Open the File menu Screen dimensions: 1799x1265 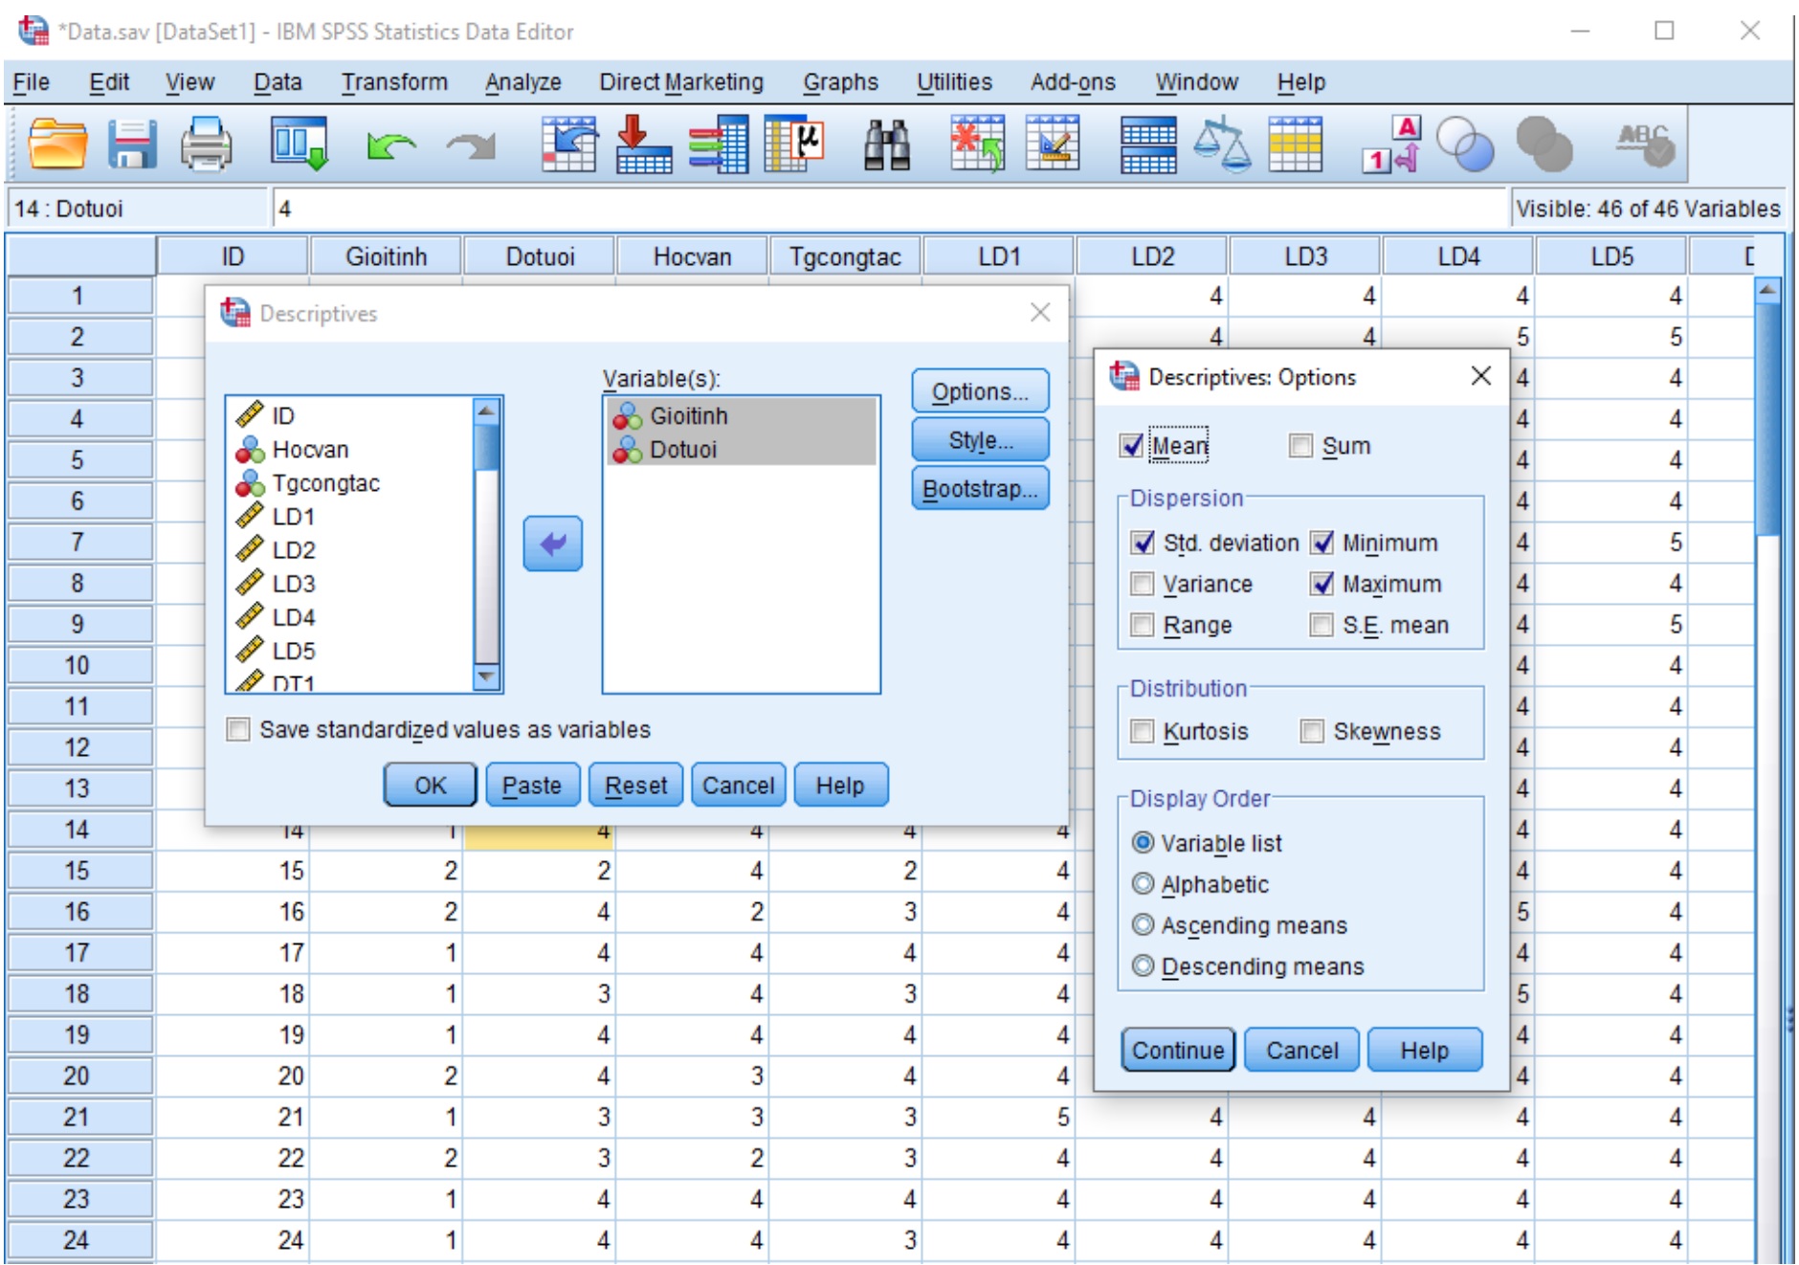pos(31,82)
